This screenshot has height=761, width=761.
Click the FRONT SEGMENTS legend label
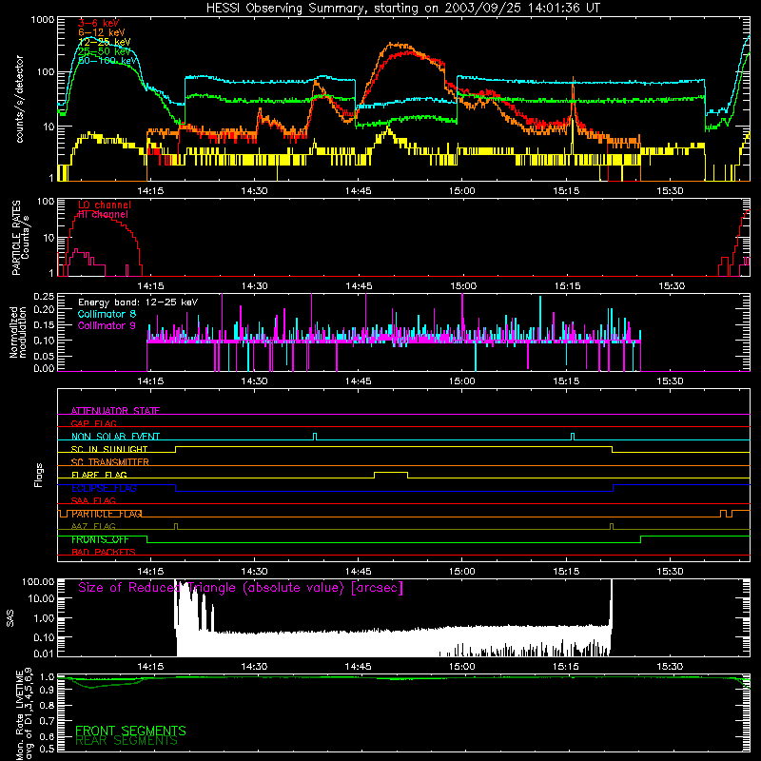(130, 731)
